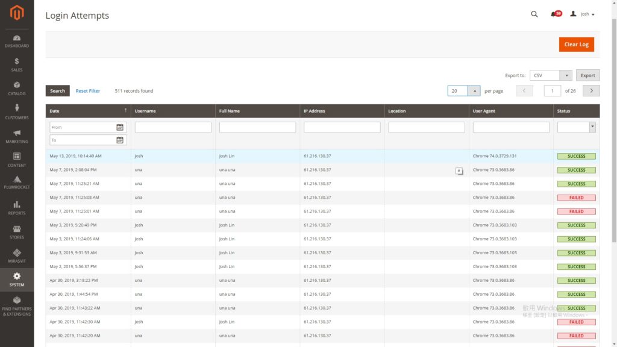
Task: Click SUCCESS status for May 3 9:31:53 AM
Action: point(576,252)
